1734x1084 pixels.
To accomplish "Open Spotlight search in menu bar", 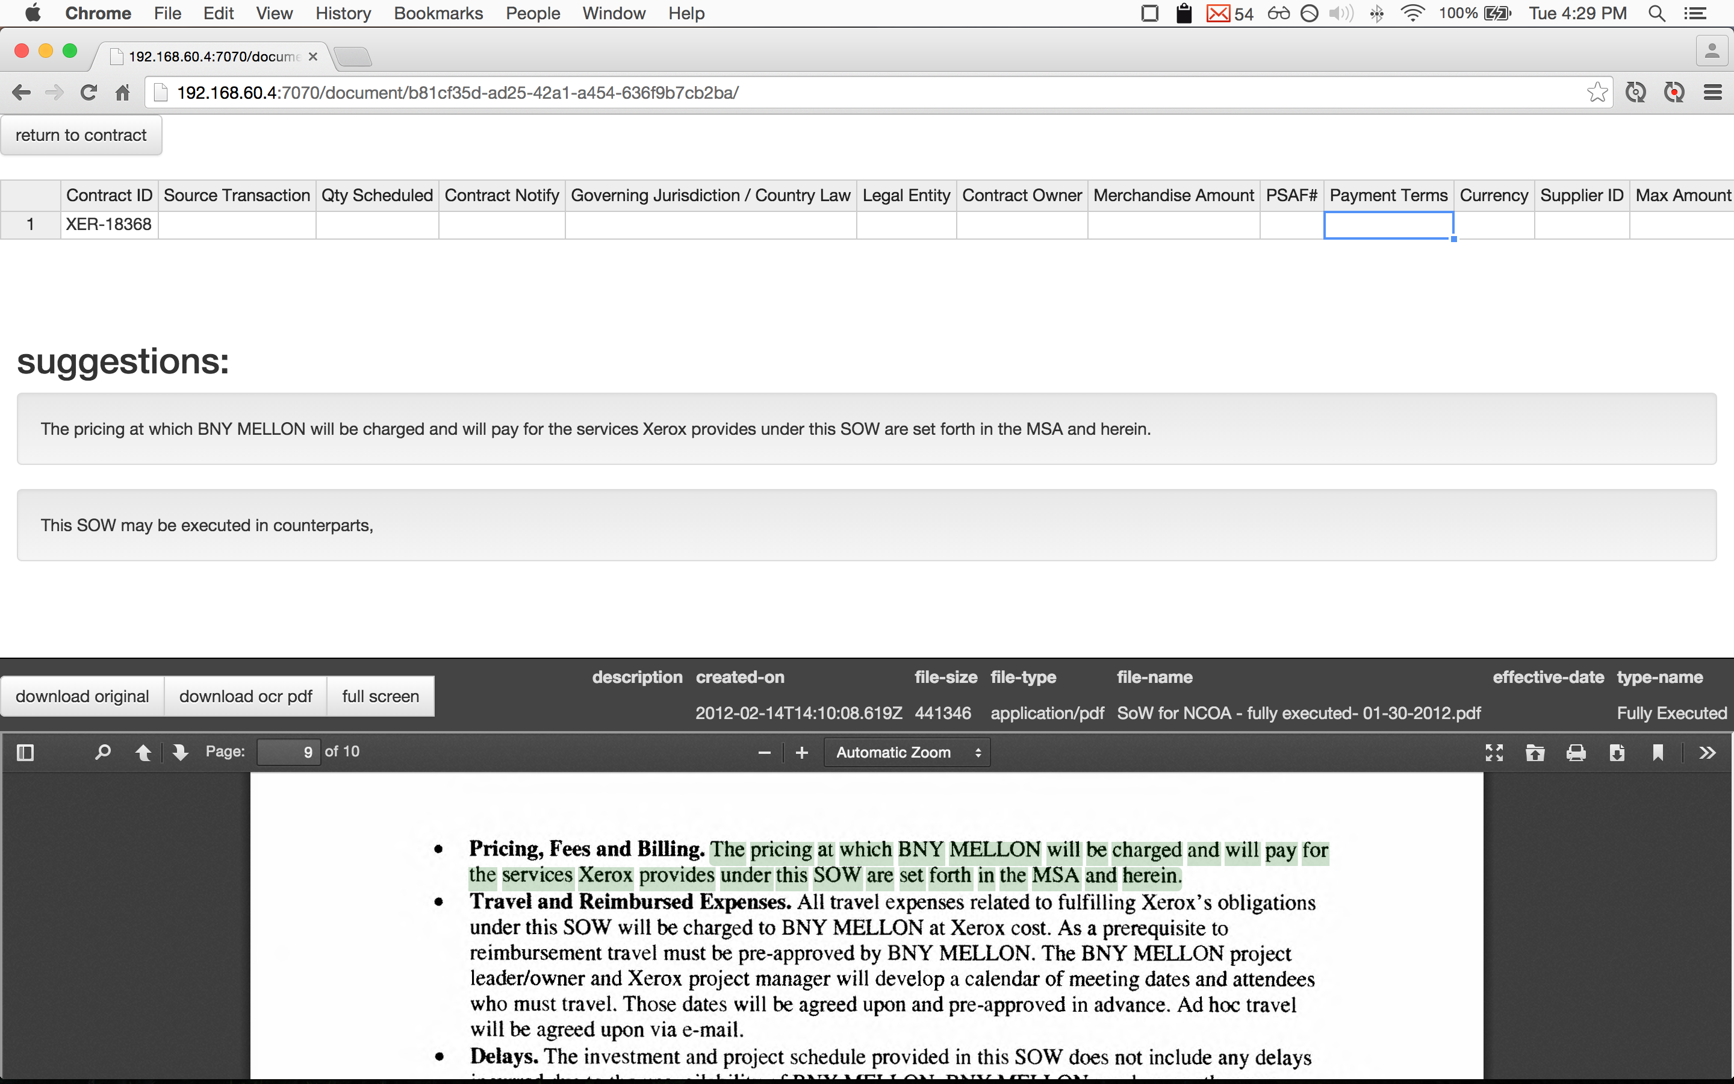I will (1656, 14).
